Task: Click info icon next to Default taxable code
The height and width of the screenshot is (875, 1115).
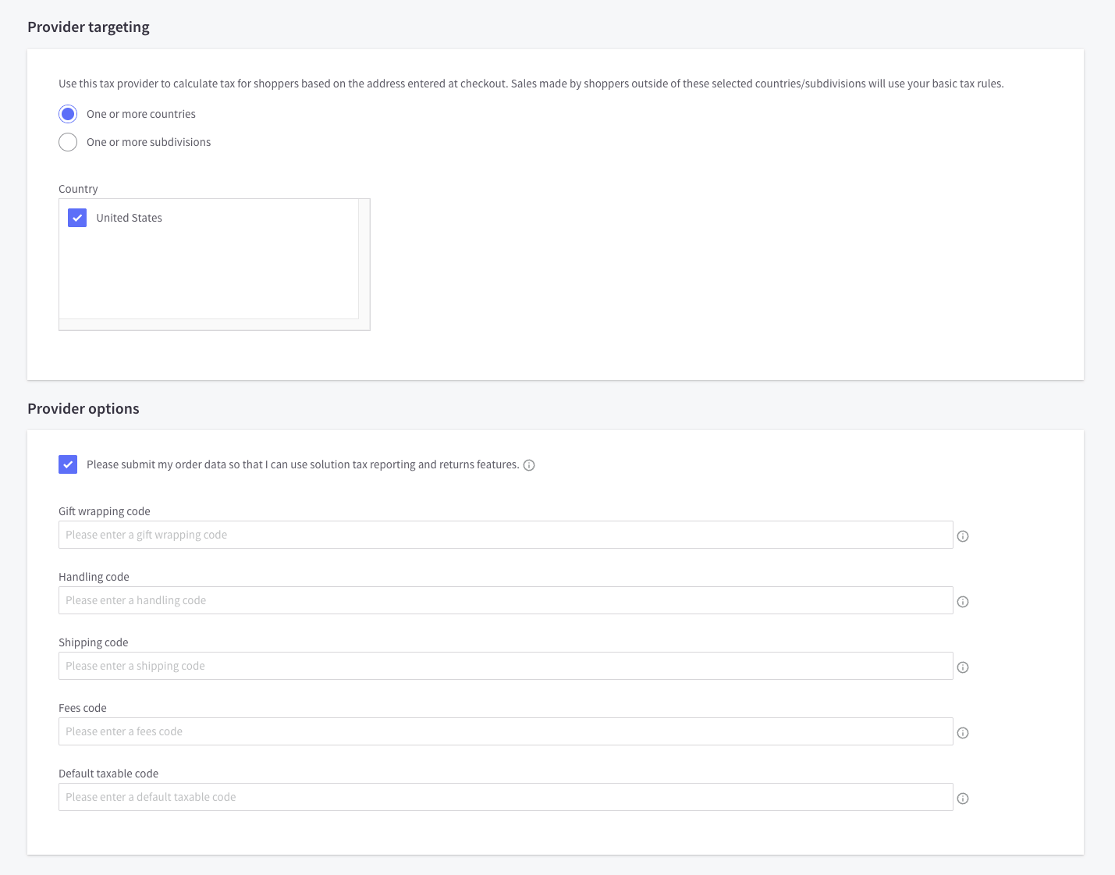Action: point(963,799)
